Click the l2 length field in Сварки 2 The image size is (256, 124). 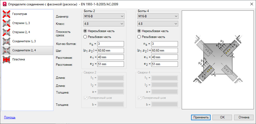(x=111, y=85)
